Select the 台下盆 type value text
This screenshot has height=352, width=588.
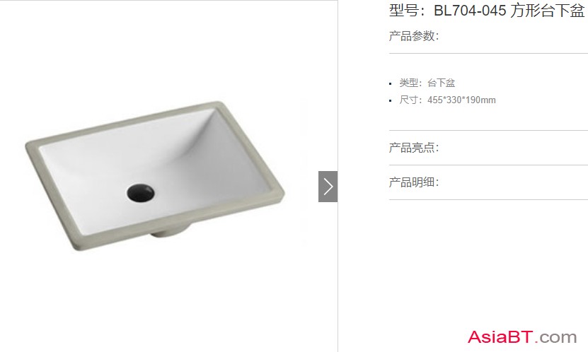pyautogui.click(x=442, y=83)
